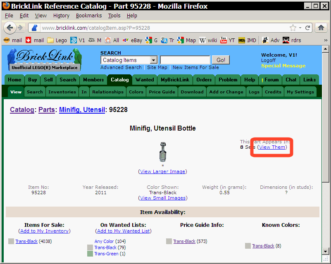Open the File menu
The width and height of the screenshot is (331, 264).
click(9, 16)
